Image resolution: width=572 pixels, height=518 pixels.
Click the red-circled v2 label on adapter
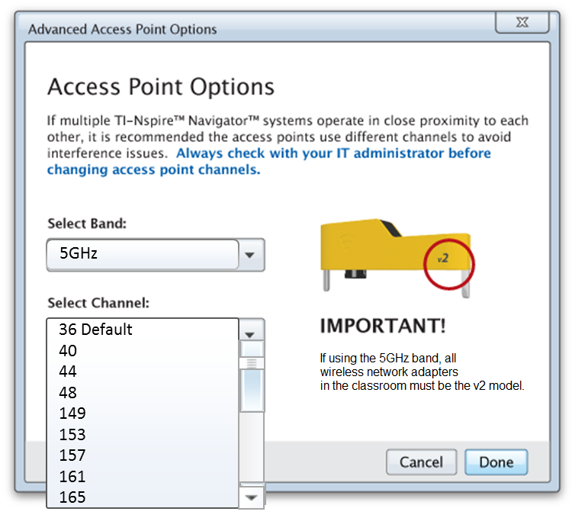443,259
